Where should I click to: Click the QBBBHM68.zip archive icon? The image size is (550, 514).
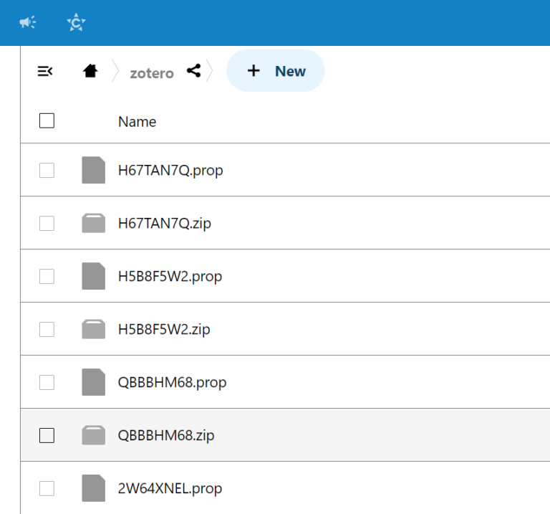(x=93, y=435)
